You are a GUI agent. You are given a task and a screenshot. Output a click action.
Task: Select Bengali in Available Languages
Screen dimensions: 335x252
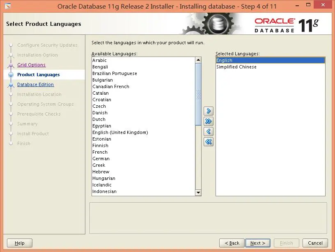click(x=143, y=67)
